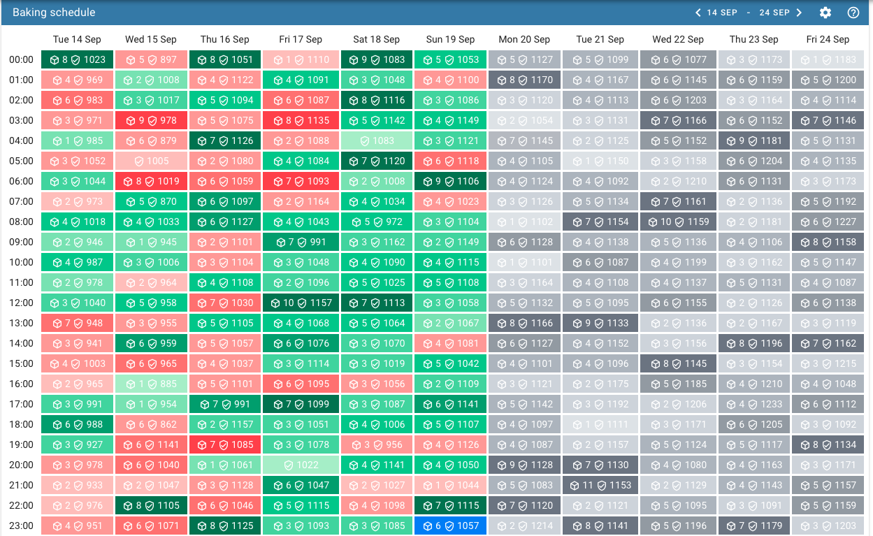This screenshot has width=873, height=536.
Task: Click cell 7 / 948 on Tue 14 Sep
Action: (x=77, y=324)
